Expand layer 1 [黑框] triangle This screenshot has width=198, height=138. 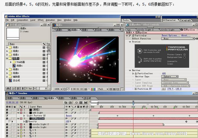click(x=18, y=110)
